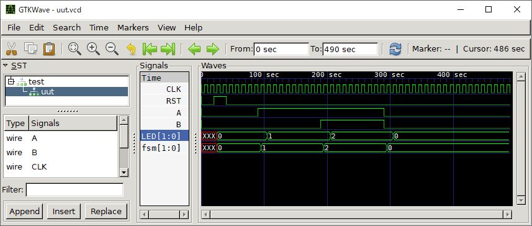Screen dimensions: 532x226
Task: Open the File menu
Action: (x=14, y=27)
